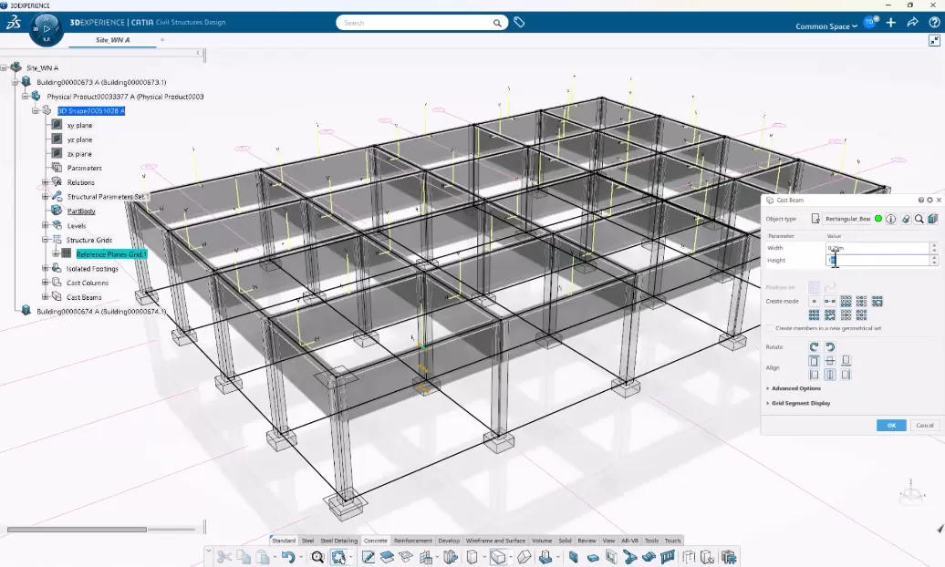Image resolution: width=945 pixels, height=567 pixels.
Task: Click the Undo icon in bottom toolbar
Action: coord(288,556)
